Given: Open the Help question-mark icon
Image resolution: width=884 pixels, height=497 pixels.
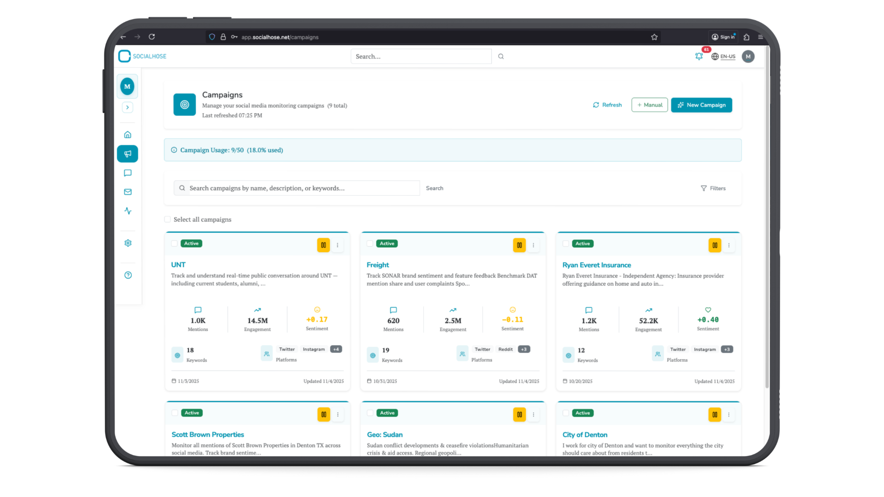Looking at the screenshot, I should click(x=128, y=275).
